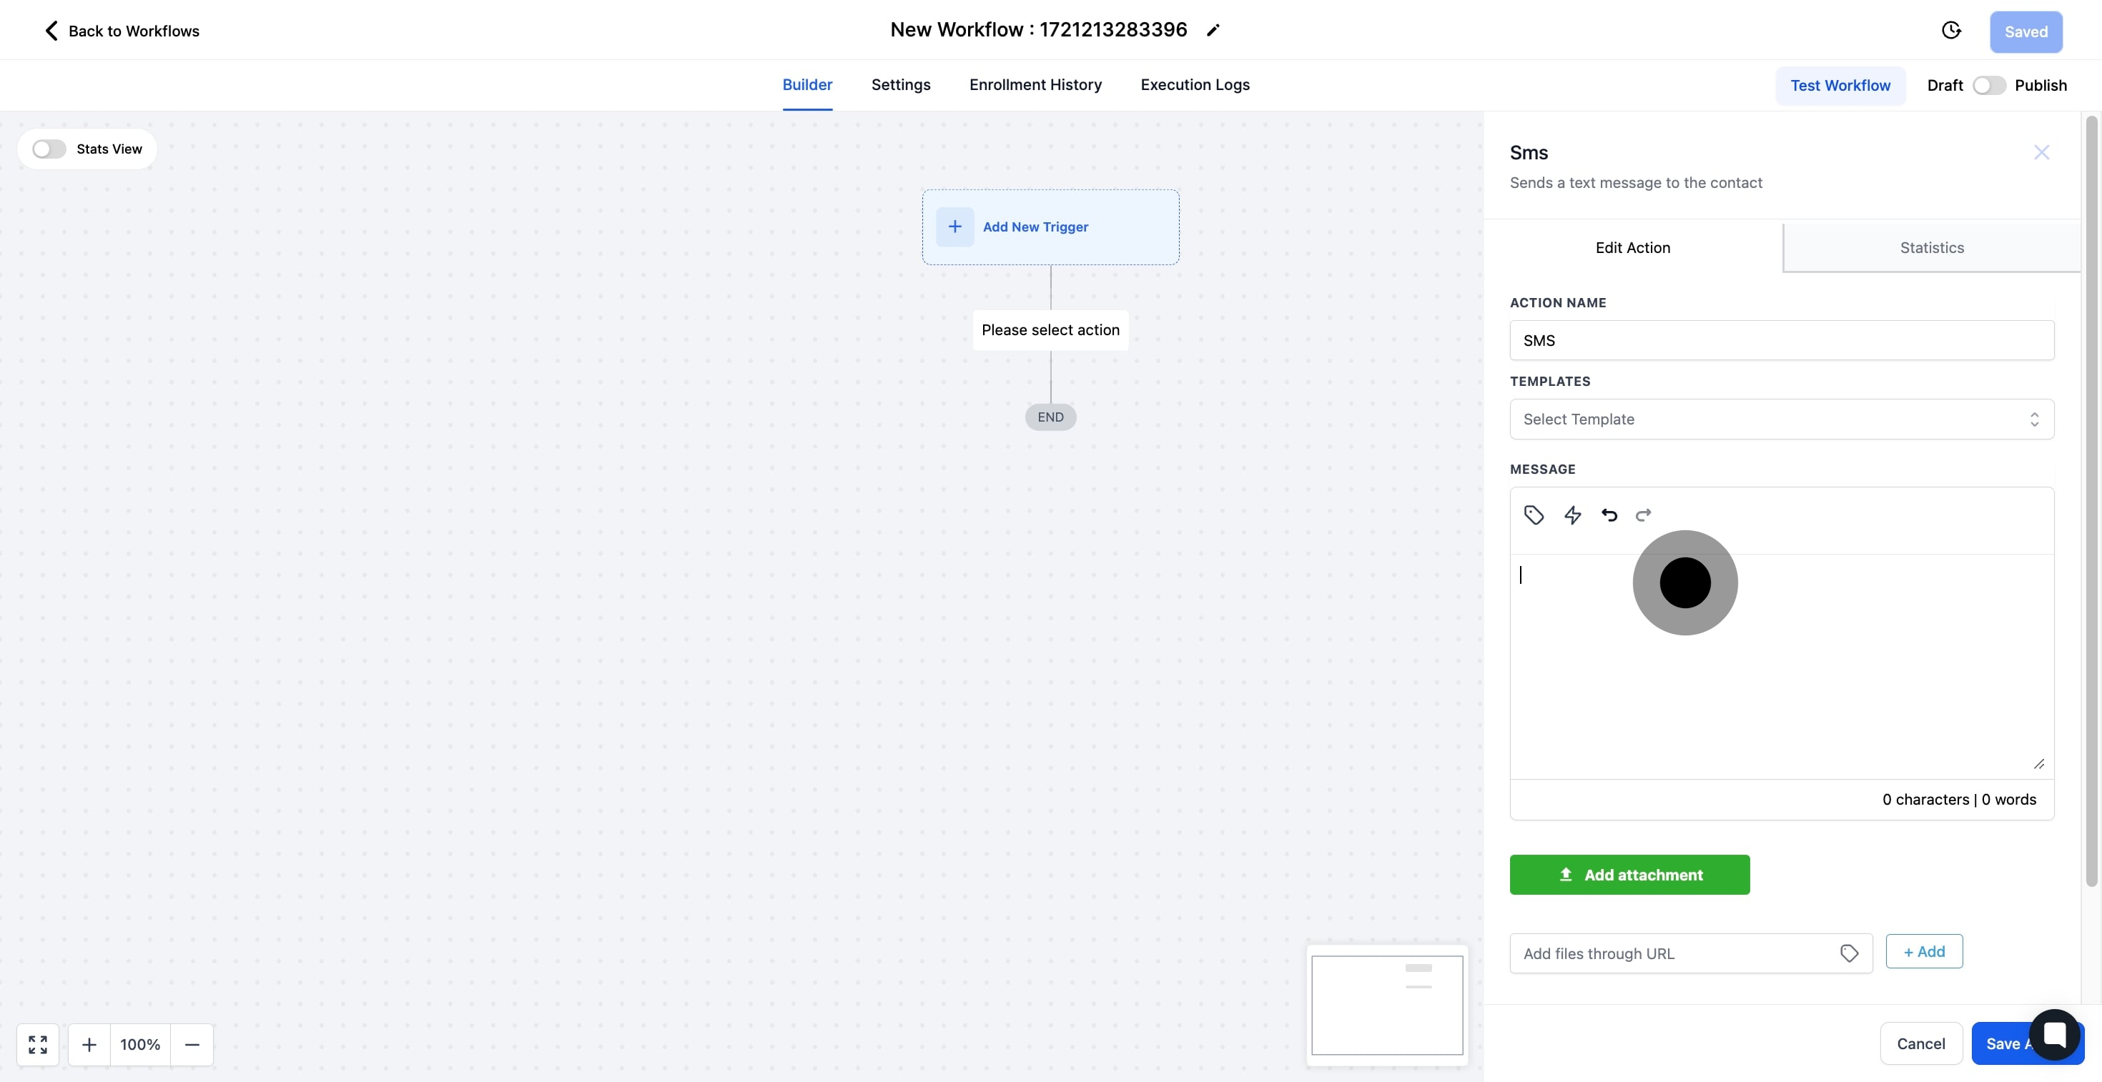Toggle Stats View switch on
Viewport: 2102px width, 1082px height.
(49, 149)
